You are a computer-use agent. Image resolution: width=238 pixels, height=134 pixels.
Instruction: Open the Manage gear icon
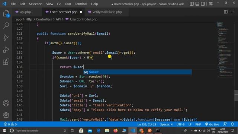(6, 115)
